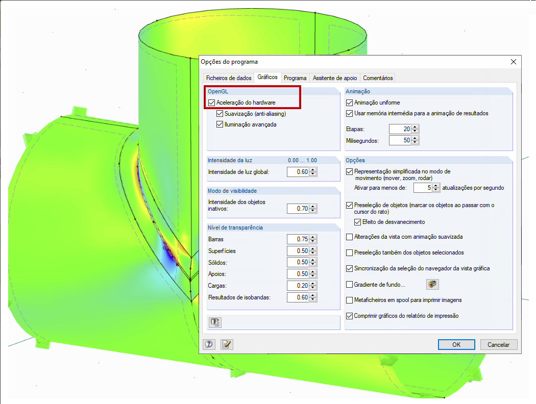This screenshot has height=404, width=536.
Task: Select the Comentários tab
Action: pos(378,78)
